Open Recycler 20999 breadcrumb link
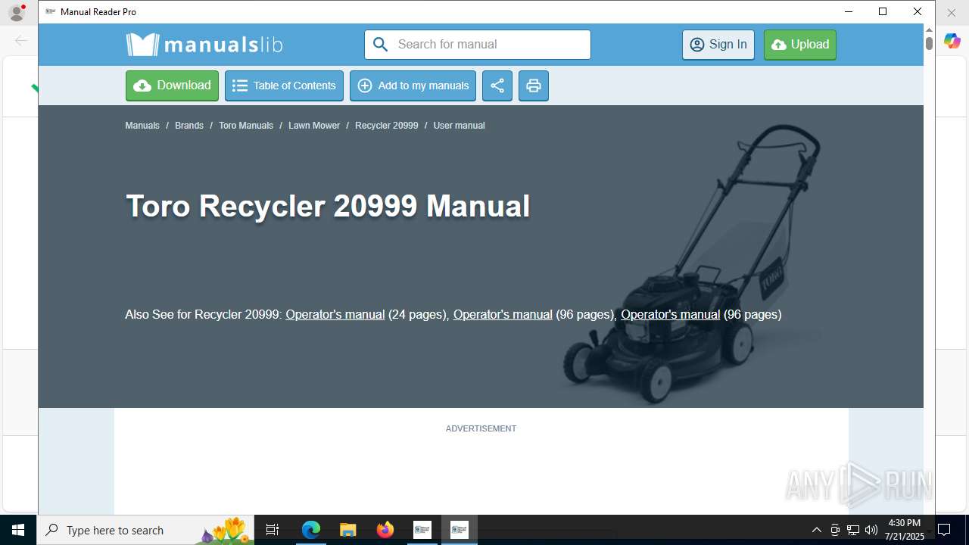Viewport: 969px width, 545px height. 387,126
